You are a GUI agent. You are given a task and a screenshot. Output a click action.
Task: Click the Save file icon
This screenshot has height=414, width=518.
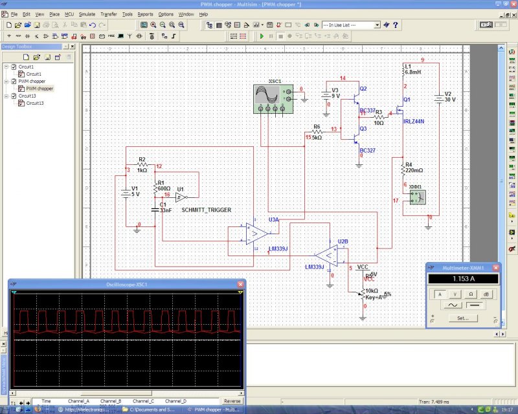coord(36,25)
